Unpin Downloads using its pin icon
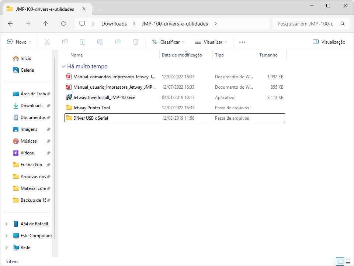The height and width of the screenshot is (266, 354). click(x=48, y=106)
